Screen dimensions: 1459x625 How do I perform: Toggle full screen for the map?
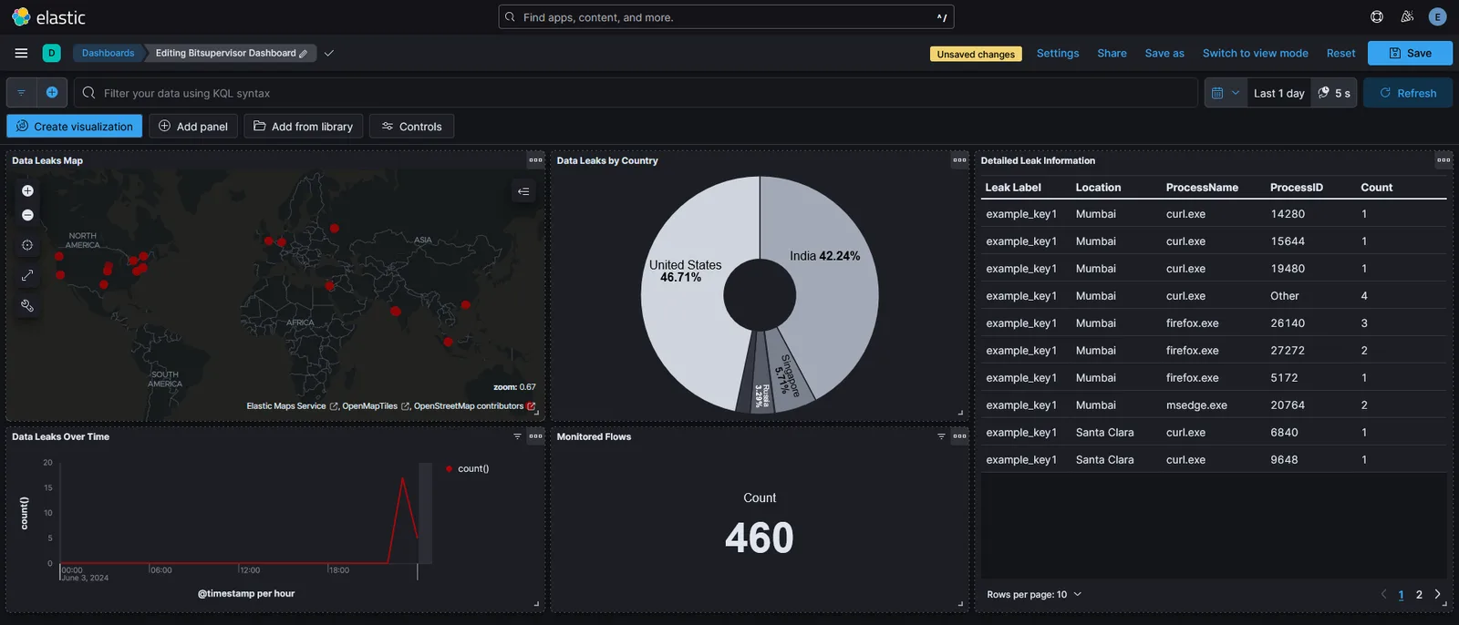click(27, 275)
